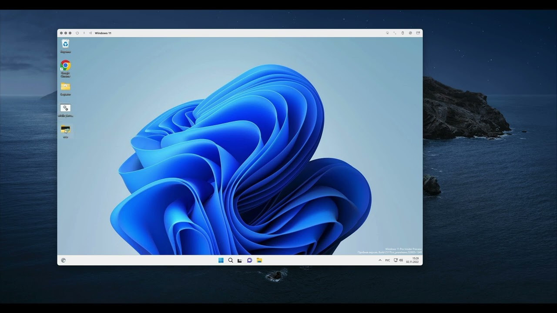This screenshot has height=313, width=557.
Task: Click the back triangle in VM title bar
Action: tap(90, 33)
